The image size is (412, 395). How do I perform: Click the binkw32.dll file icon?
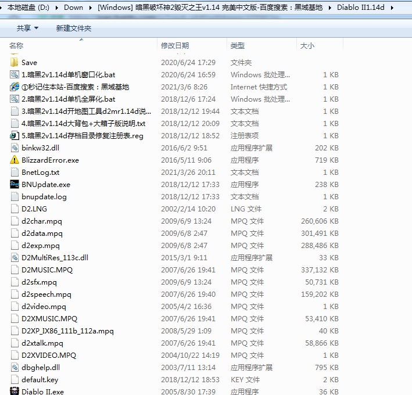tap(15, 148)
